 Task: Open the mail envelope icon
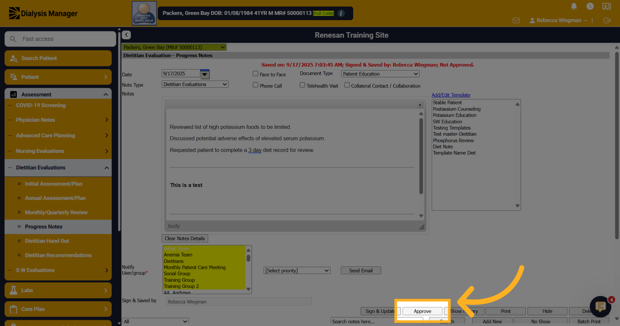(x=516, y=20)
